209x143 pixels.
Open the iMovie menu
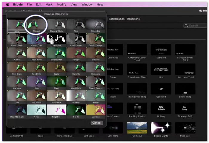(x=18, y=4)
